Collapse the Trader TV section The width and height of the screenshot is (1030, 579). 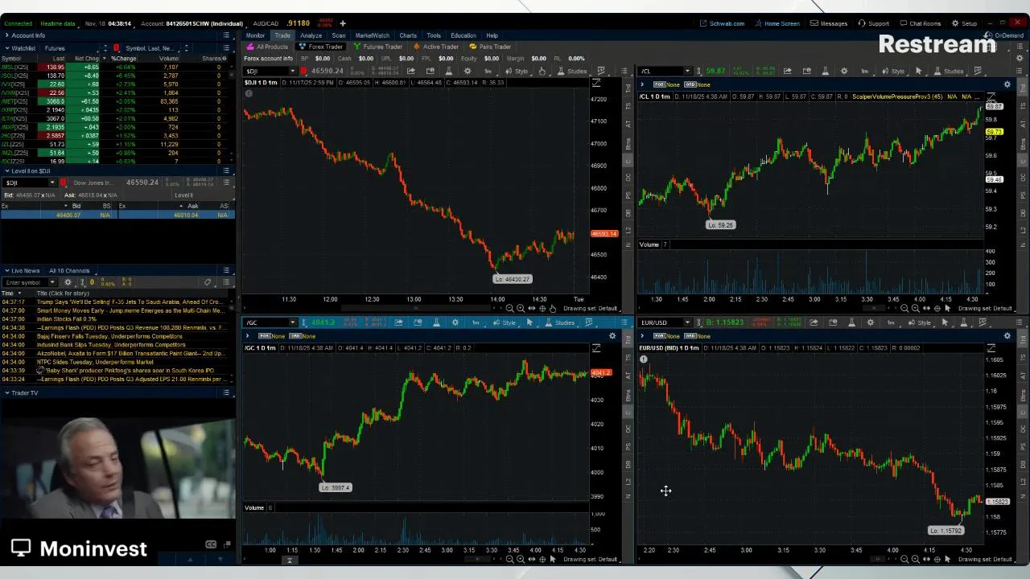pyautogui.click(x=6, y=393)
